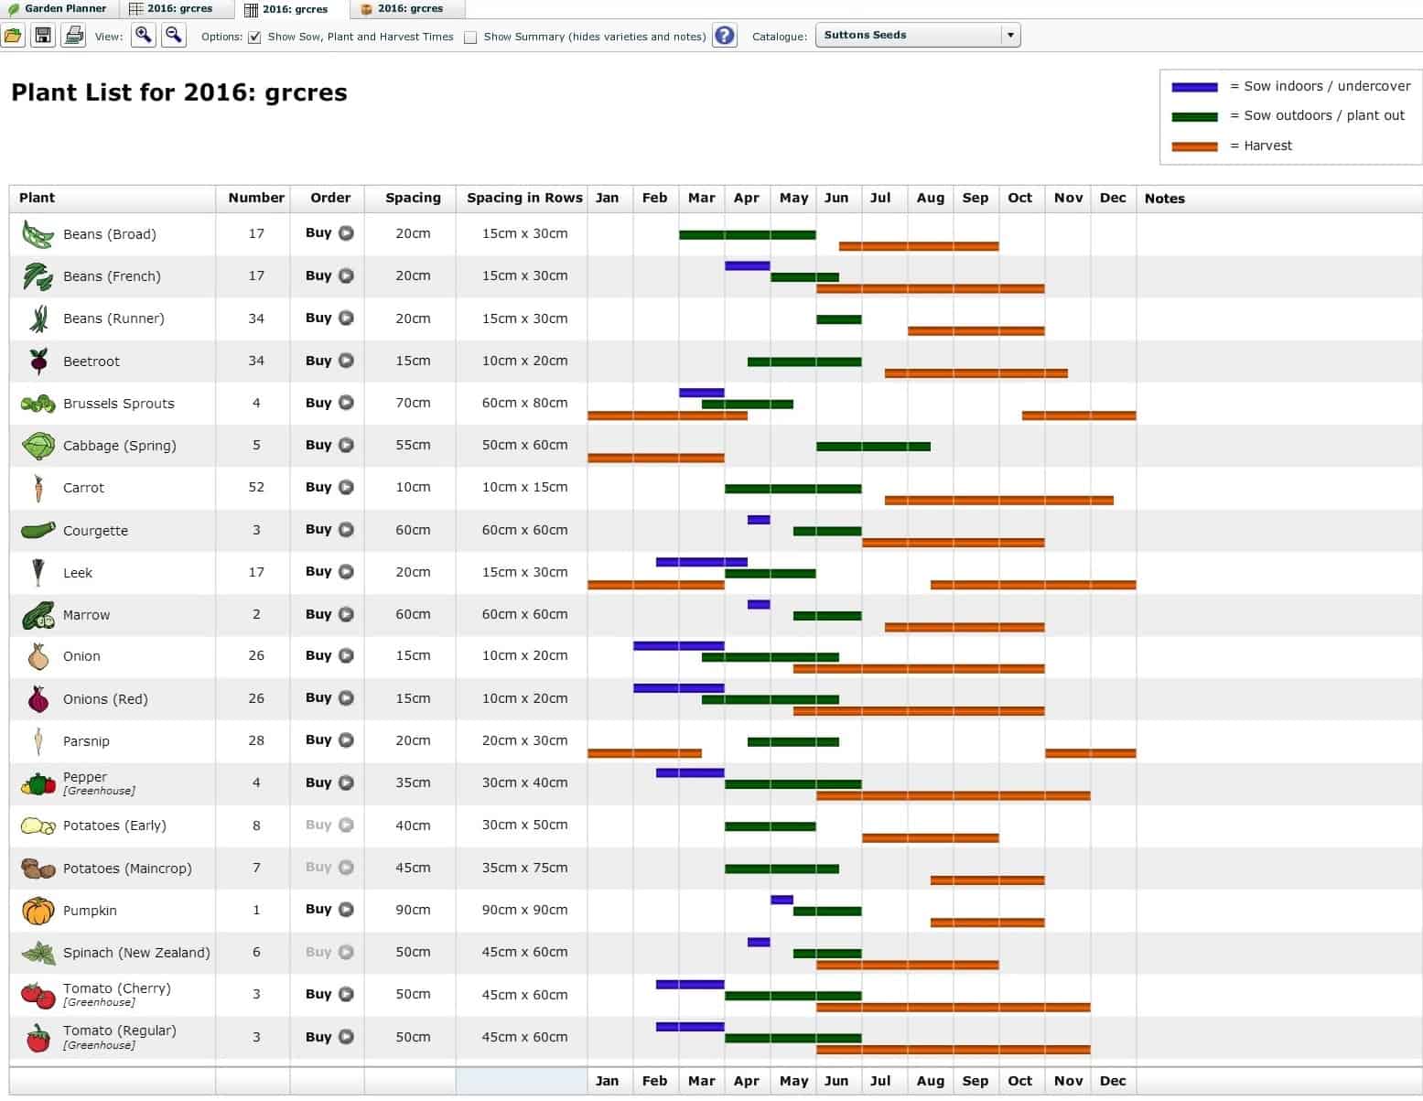This screenshot has width=1423, height=1101.
Task: Click the Beans (Broad) plant icon
Action: point(38,234)
